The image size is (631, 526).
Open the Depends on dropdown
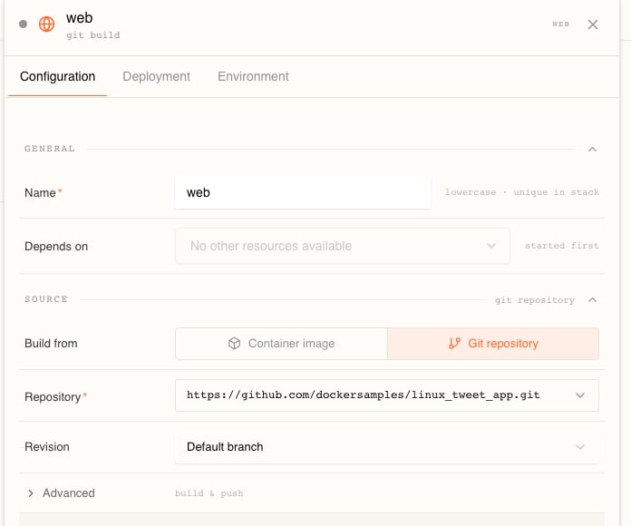343,246
